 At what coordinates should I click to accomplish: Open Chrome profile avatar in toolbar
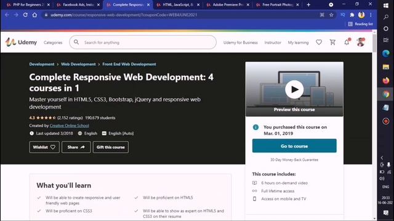(x=361, y=15)
